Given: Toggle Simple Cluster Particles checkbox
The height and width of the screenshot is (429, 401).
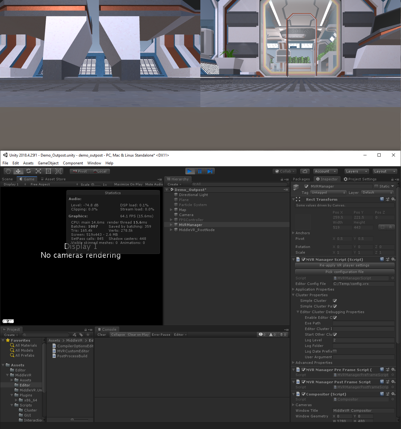Looking at the screenshot, I should [335, 306].
